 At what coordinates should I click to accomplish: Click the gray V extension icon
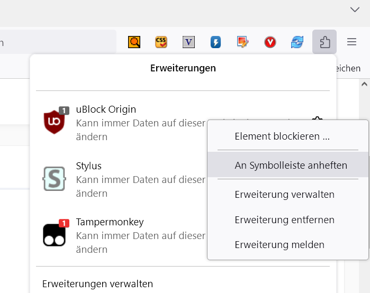[x=188, y=42]
